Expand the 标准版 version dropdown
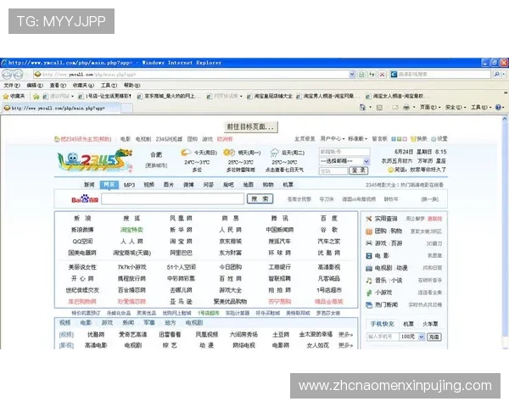This screenshot has height=407, width=509. coord(358,139)
